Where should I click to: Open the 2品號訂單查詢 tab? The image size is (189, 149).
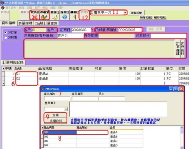coord(46,23)
